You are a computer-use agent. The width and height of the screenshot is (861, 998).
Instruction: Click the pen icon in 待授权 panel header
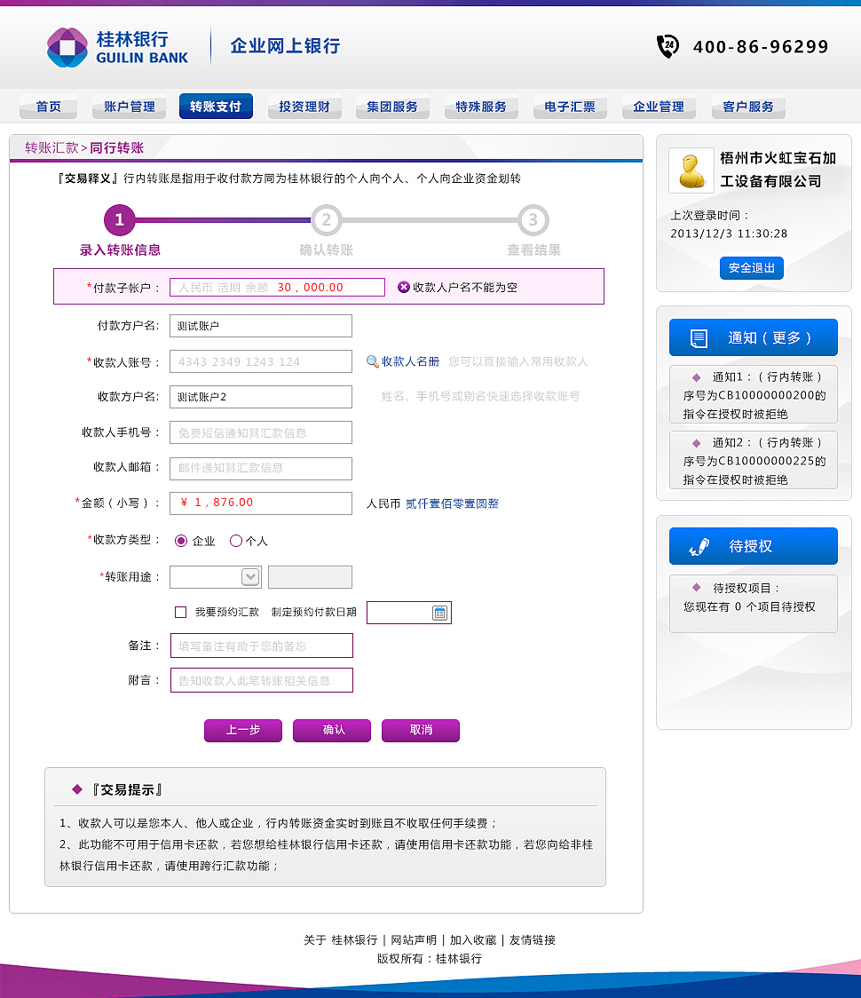698,546
